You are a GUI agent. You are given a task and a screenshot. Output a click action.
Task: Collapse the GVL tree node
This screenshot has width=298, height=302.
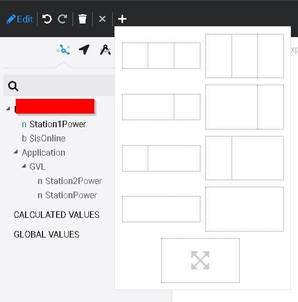23,166
